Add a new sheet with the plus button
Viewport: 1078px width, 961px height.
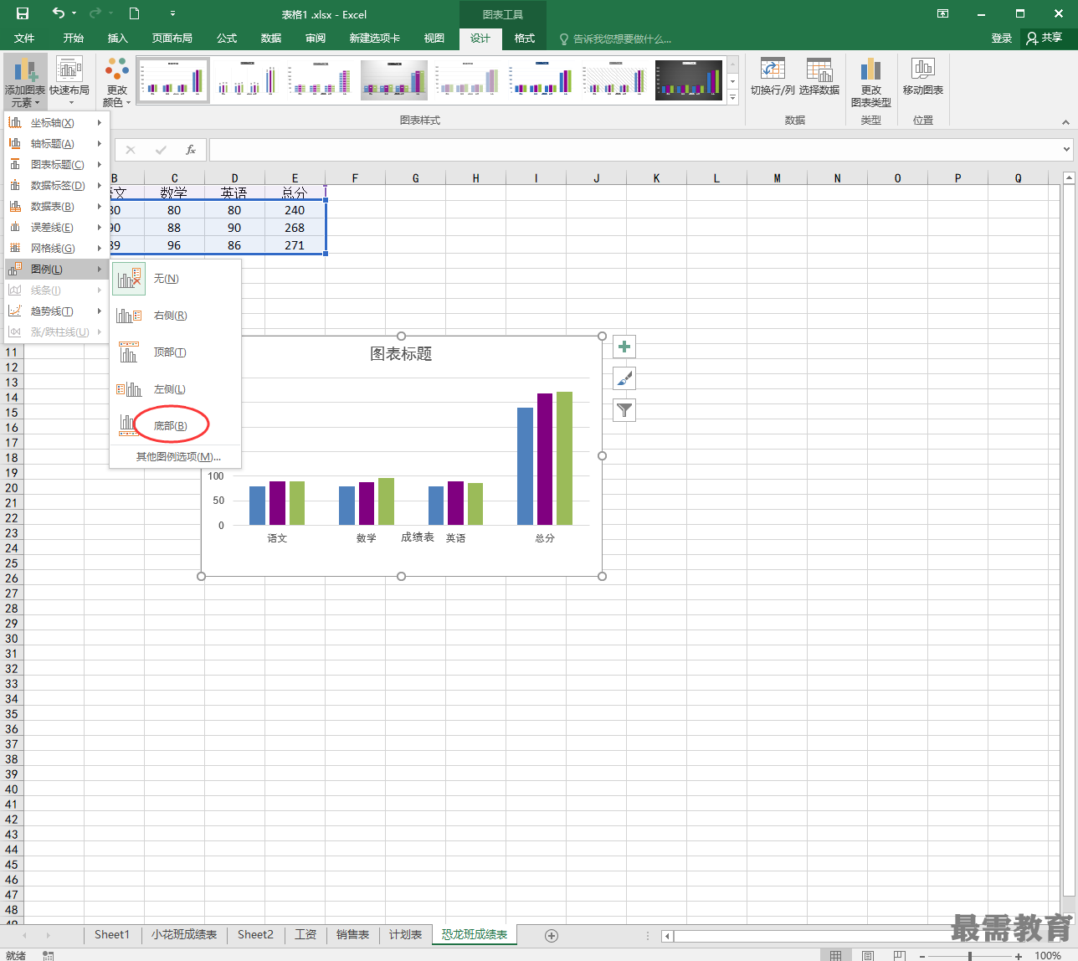click(x=551, y=935)
